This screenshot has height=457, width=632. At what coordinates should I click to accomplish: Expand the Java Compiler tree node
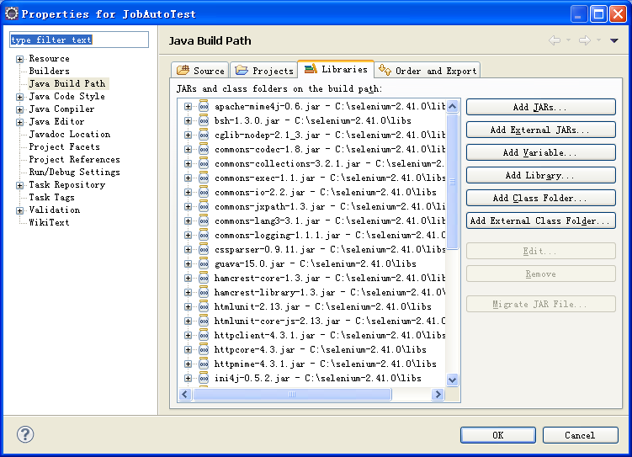pos(19,109)
